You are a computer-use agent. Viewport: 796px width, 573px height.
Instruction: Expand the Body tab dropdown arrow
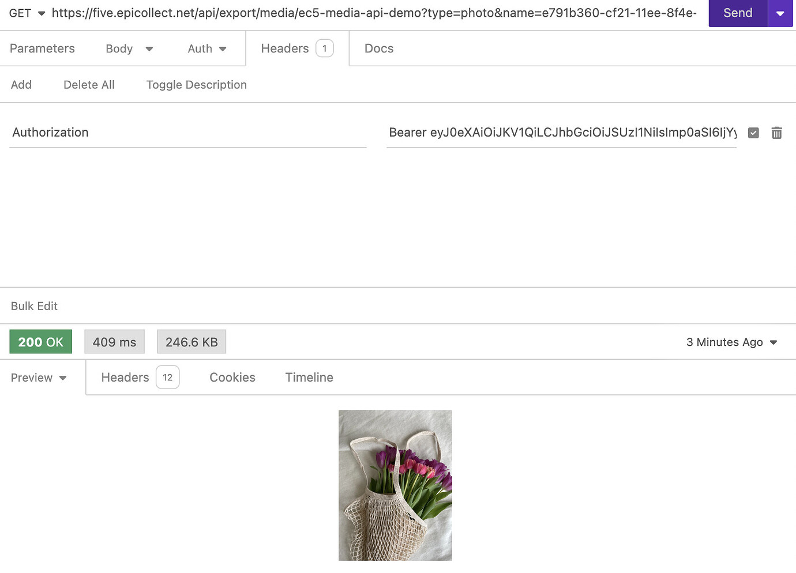[x=149, y=49]
